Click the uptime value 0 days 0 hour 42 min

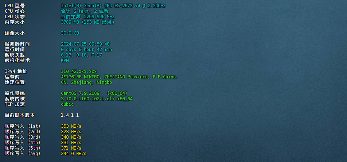pos(86,49)
